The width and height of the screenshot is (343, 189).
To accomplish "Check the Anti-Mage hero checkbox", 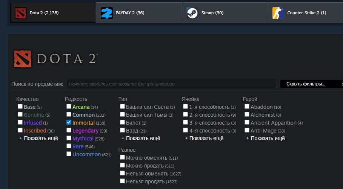I will coord(247,130).
